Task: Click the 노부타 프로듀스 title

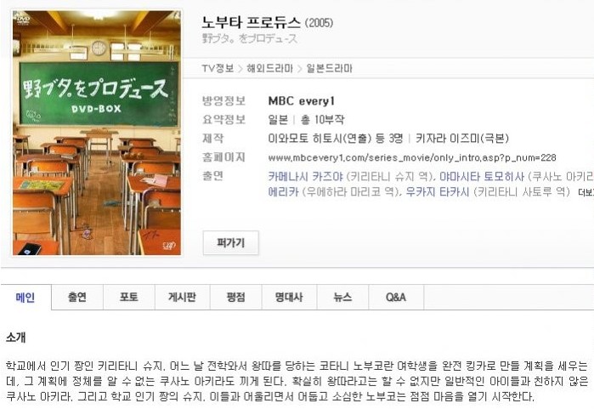Action: [251, 22]
